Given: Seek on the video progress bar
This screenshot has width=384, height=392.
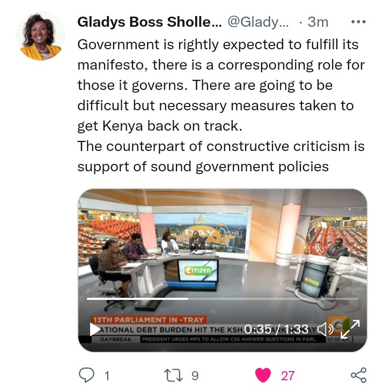Looking at the screenshot, I should pyautogui.click(x=222, y=299).
